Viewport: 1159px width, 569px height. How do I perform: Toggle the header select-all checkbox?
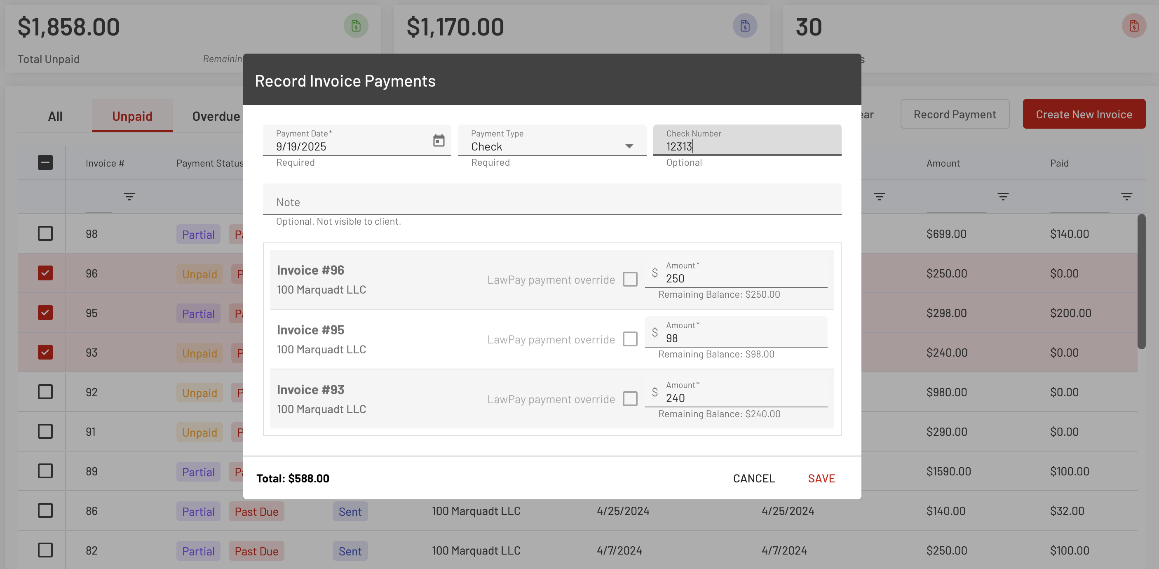tap(45, 162)
